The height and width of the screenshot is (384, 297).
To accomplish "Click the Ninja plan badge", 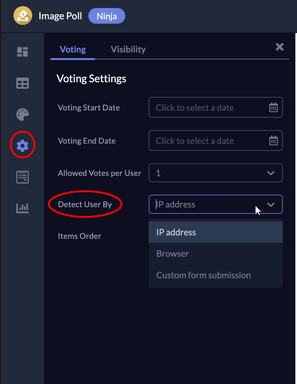I will click(107, 16).
